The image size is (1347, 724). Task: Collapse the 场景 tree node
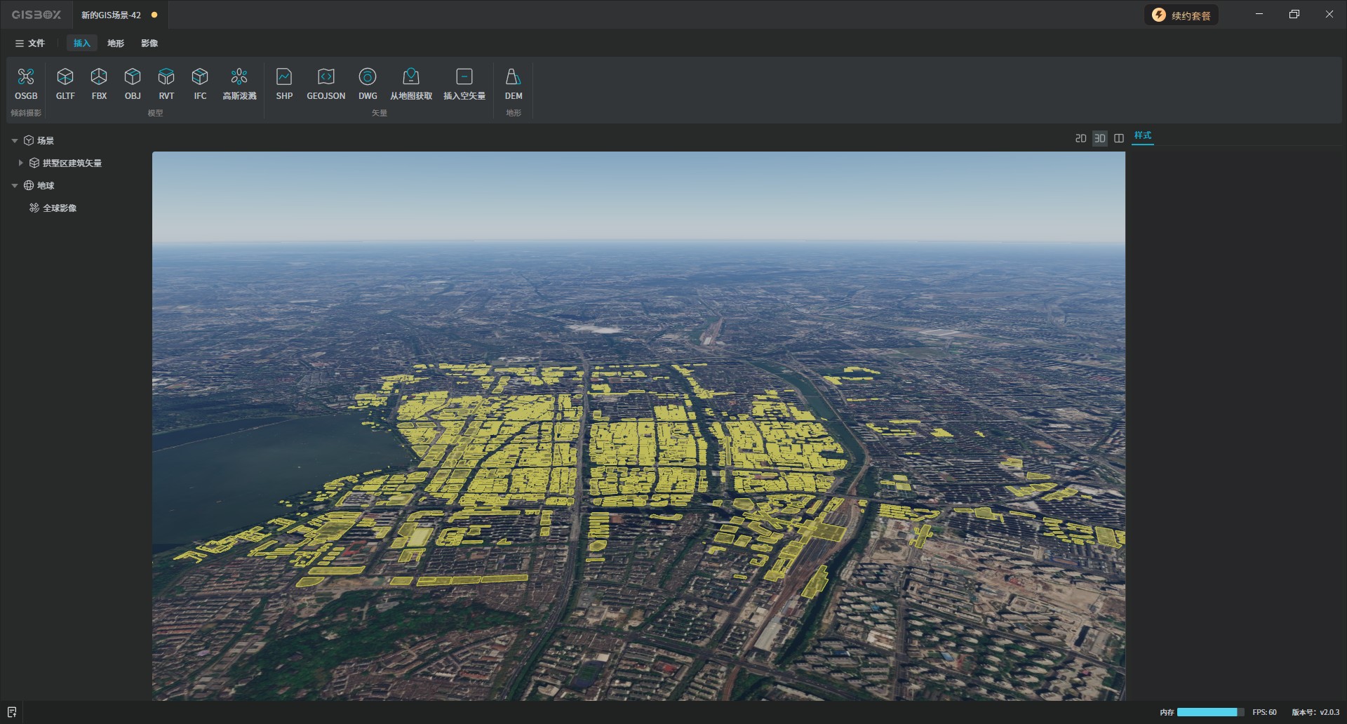click(x=15, y=141)
